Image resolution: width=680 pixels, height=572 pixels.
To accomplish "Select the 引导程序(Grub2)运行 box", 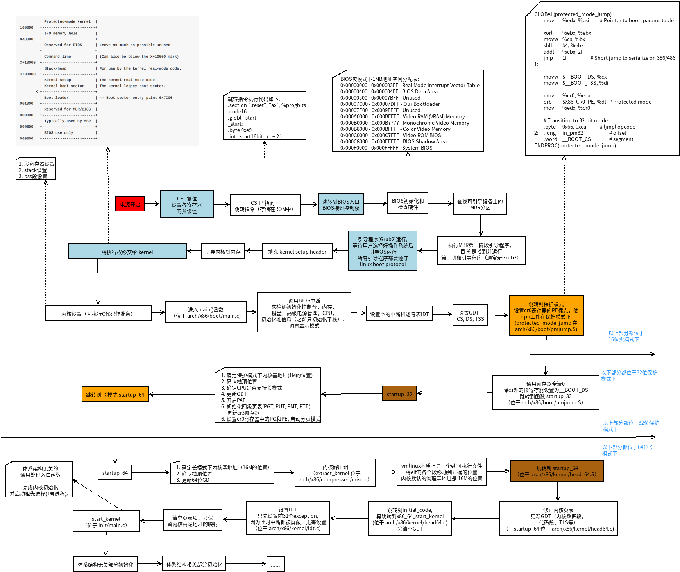I will 383,251.
